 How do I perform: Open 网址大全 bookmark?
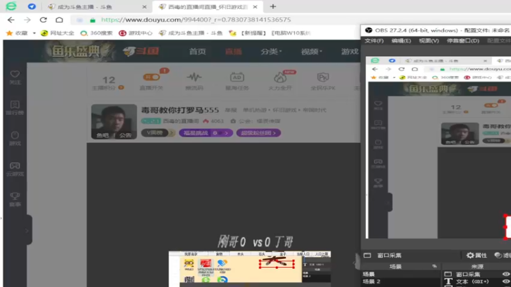tap(57, 33)
